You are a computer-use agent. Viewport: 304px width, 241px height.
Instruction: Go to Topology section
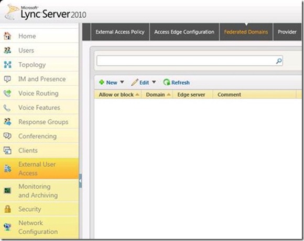(39, 65)
